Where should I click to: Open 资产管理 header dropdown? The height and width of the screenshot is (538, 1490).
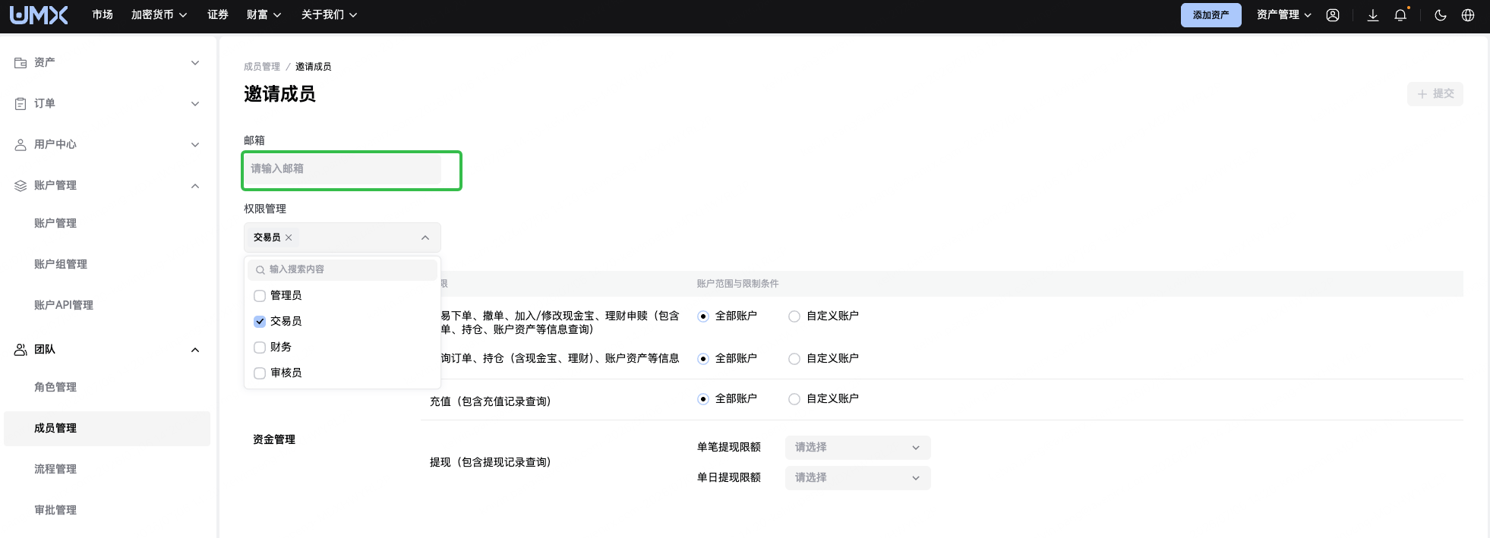point(1283,15)
